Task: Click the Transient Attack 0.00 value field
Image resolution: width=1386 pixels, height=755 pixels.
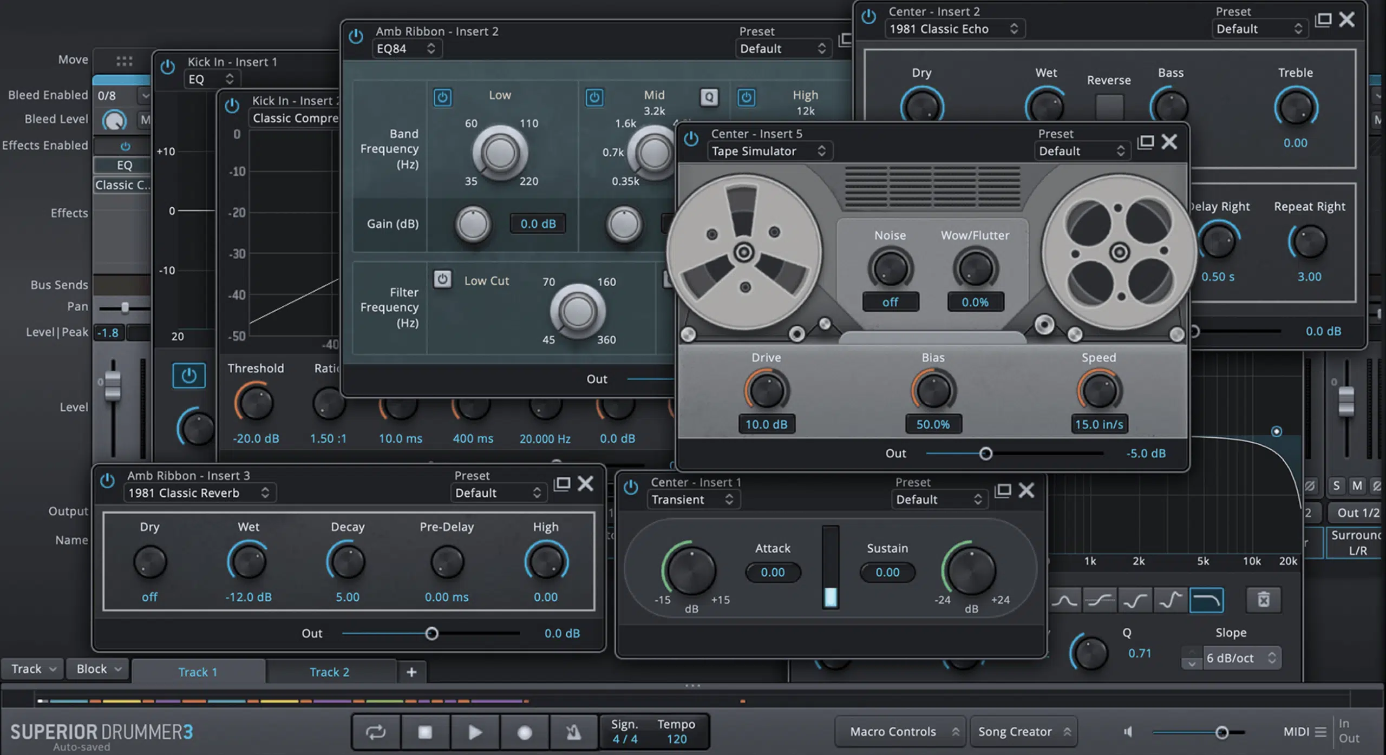Action: point(773,572)
